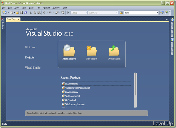Open the Navigate Backward dropdown arrow
Viewport: 176px width, 128px height.
60,13
